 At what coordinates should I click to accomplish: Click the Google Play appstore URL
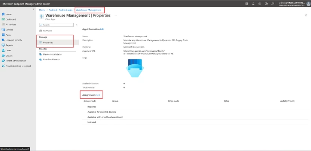pos(148,52)
